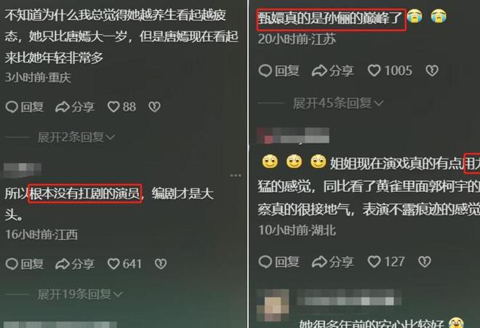
Task: Dislike the Jiangxi comment
Action: pyautogui.click(x=161, y=264)
